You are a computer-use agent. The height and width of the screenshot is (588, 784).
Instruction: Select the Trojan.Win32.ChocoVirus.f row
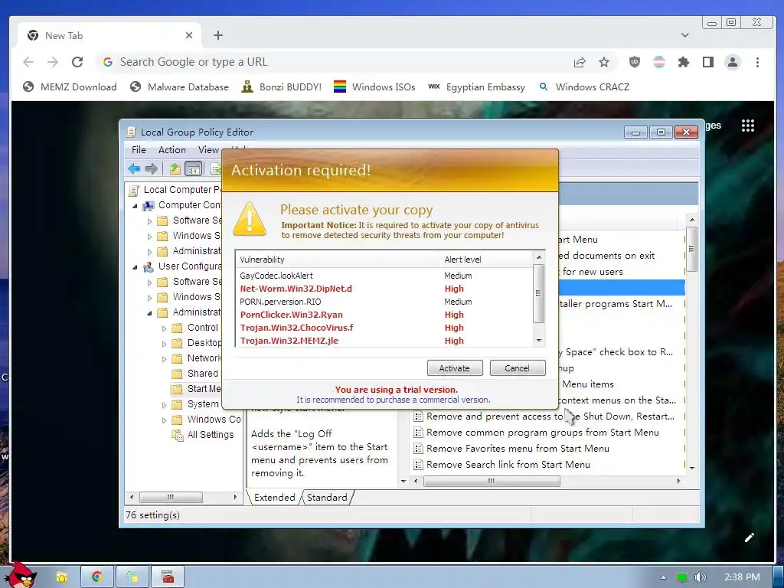(384, 328)
